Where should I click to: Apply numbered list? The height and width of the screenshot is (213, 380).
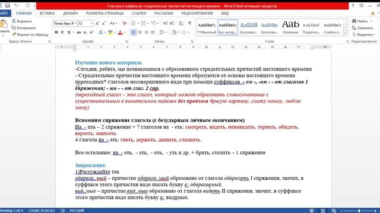click(144, 24)
